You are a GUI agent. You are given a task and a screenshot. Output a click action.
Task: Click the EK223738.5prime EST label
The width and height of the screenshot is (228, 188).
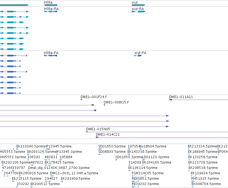203,162
